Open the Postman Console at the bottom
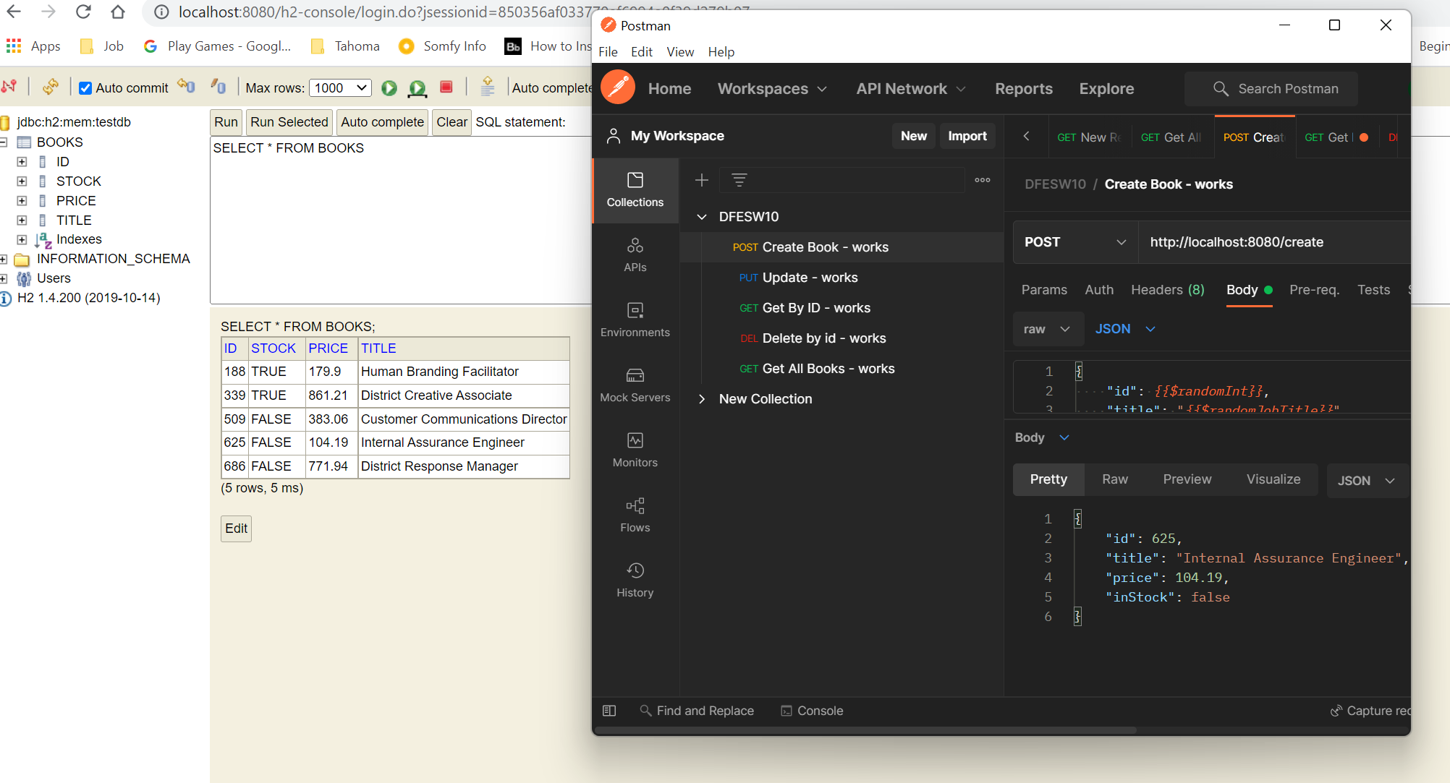This screenshot has width=1450, height=783. click(x=811, y=711)
